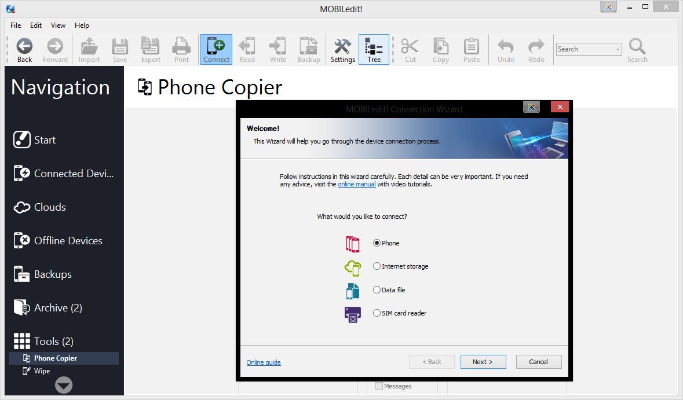Click the Search magnifier icon
This screenshot has height=400, width=683.
637,46
